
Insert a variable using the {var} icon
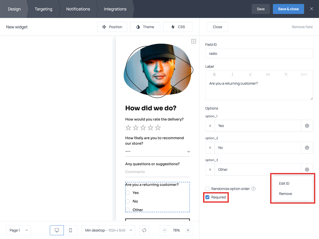[304, 74]
